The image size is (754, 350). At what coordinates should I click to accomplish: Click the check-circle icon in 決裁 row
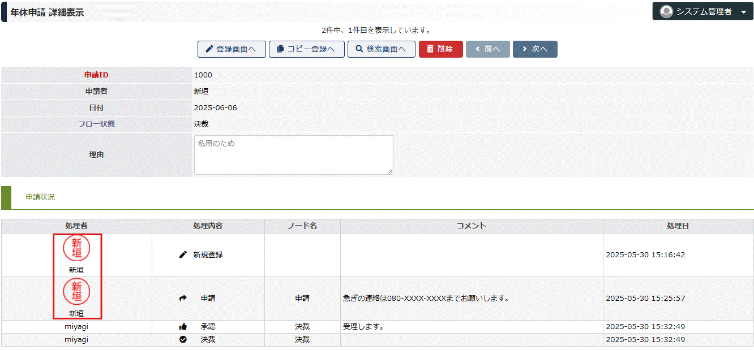pyautogui.click(x=183, y=340)
